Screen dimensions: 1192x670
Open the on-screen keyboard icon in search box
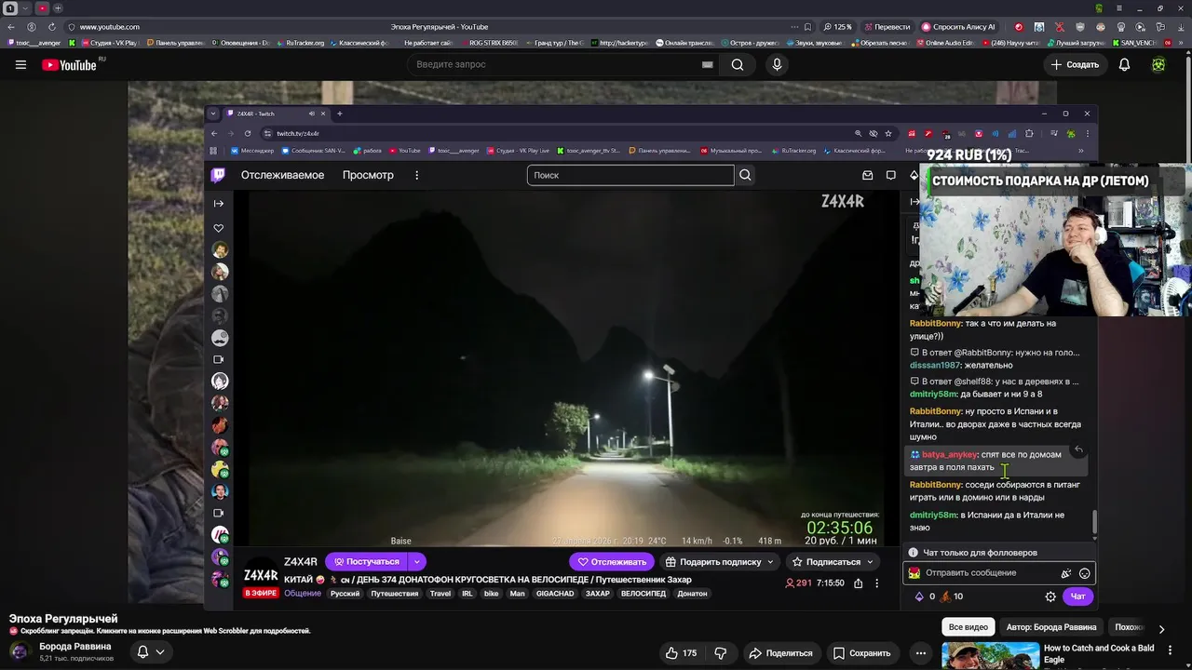point(707,64)
